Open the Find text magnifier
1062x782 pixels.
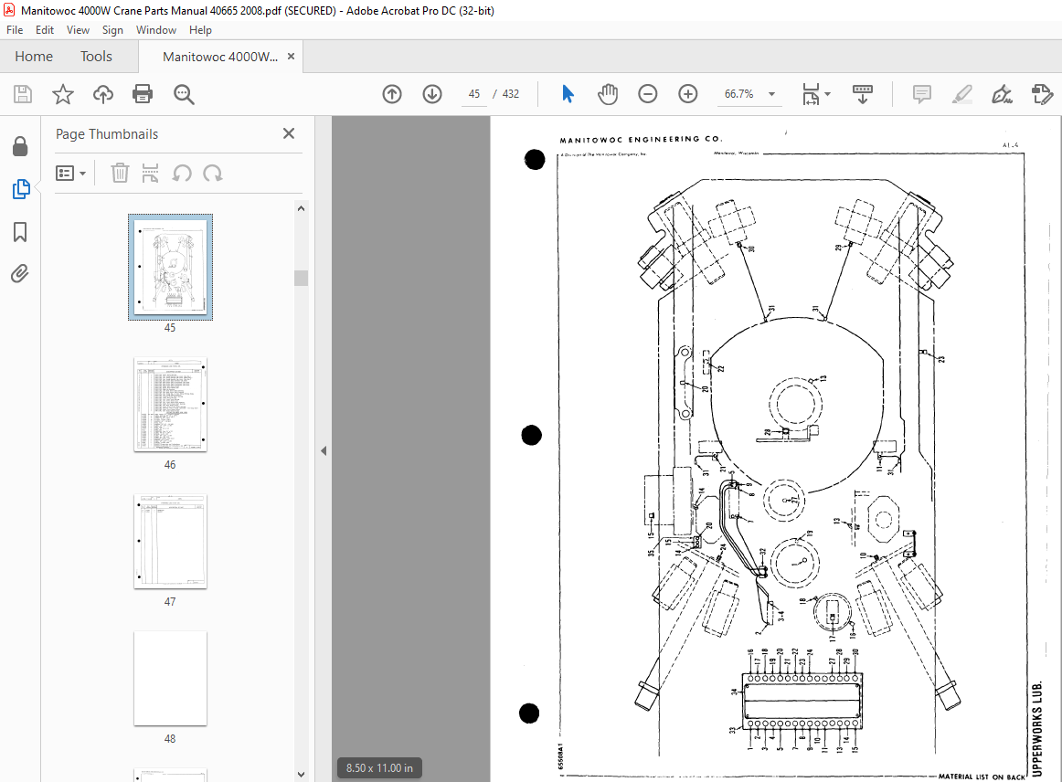point(184,94)
